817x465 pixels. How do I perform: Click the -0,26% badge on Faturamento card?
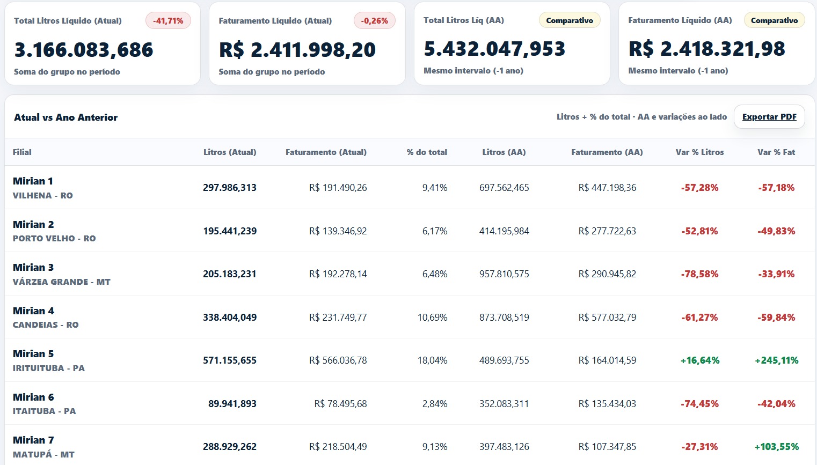pyautogui.click(x=374, y=21)
